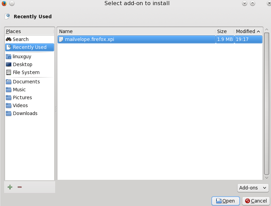271x206 pixels.
Task: Click the Search binoculars icon
Action: point(9,39)
